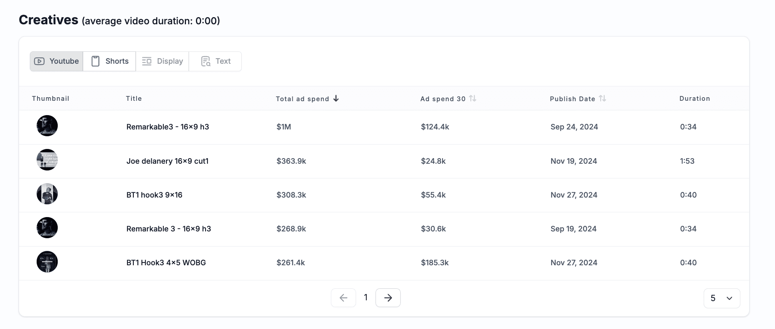Screen dimensions: 775x329
Task: Expand the rows-per-page dropdown showing 5
Action: pos(722,298)
